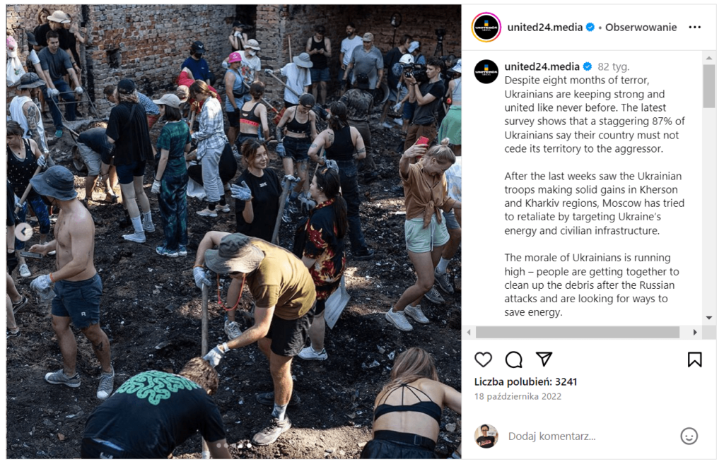The height and width of the screenshot is (464, 724).
Task: Click the horizontal scrollbar right arrow
Action: pos(695,332)
